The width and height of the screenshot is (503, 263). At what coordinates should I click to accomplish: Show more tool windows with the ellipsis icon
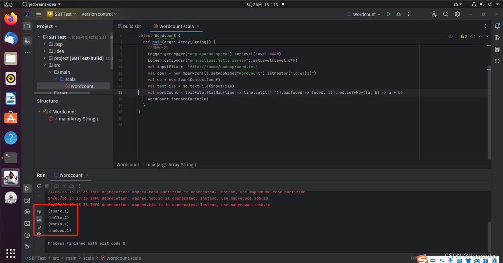tap(27, 52)
